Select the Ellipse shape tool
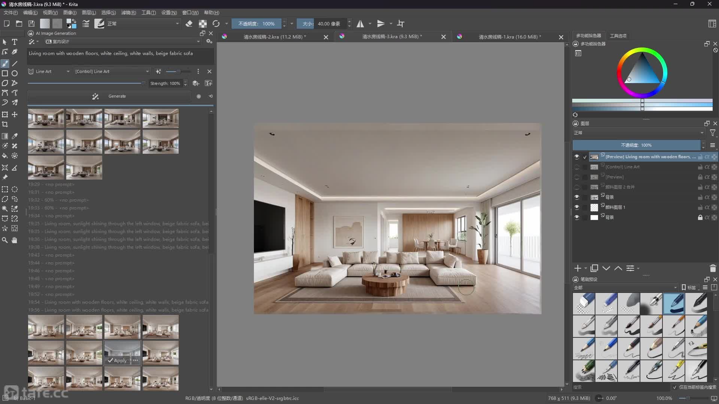 (15, 73)
